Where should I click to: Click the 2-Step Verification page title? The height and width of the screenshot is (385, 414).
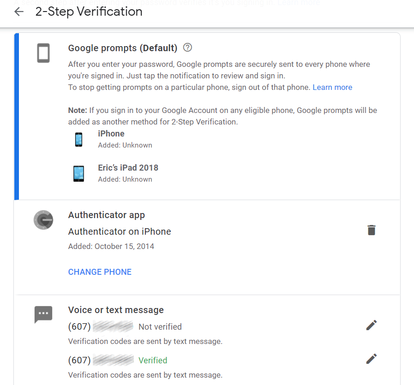[x=89, y=12]
